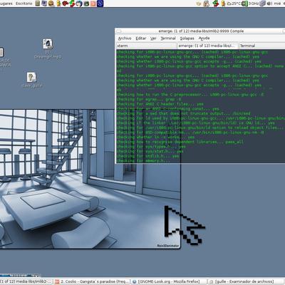
Task: Open the Editar menu in the terminal
Action: pos(141,38)
